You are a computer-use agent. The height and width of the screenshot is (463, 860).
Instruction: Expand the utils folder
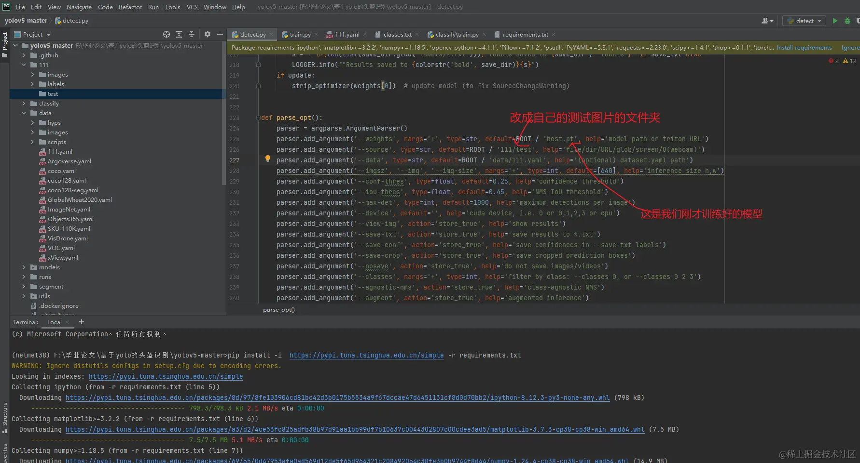point(24,296)
